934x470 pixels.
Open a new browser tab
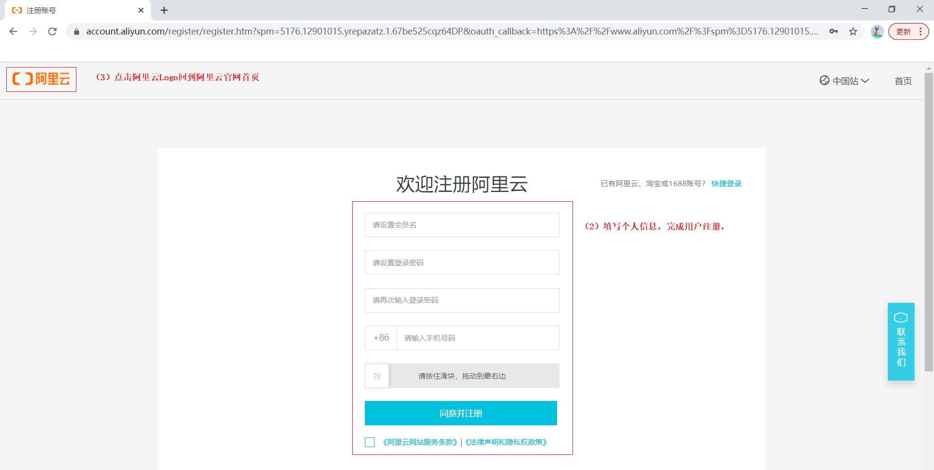pos(164,10)
